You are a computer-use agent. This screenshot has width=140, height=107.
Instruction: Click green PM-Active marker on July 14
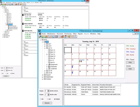tap(80, 61)
